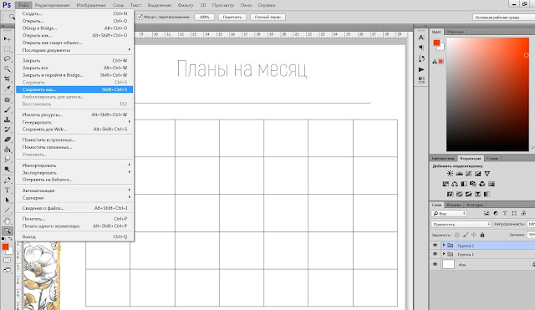Select the Hand tool
The height and width of the screenshot is (310, 535).
click(8, 221)
